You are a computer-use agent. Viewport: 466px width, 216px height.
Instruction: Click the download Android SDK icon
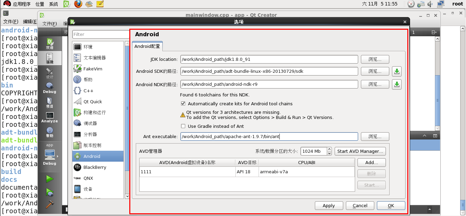click(397, 71)
